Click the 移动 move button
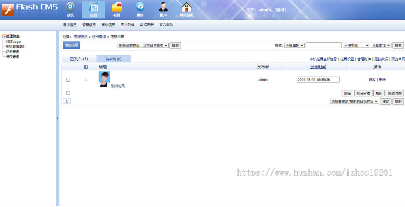405x207 pixels. [x=385, y=101]
